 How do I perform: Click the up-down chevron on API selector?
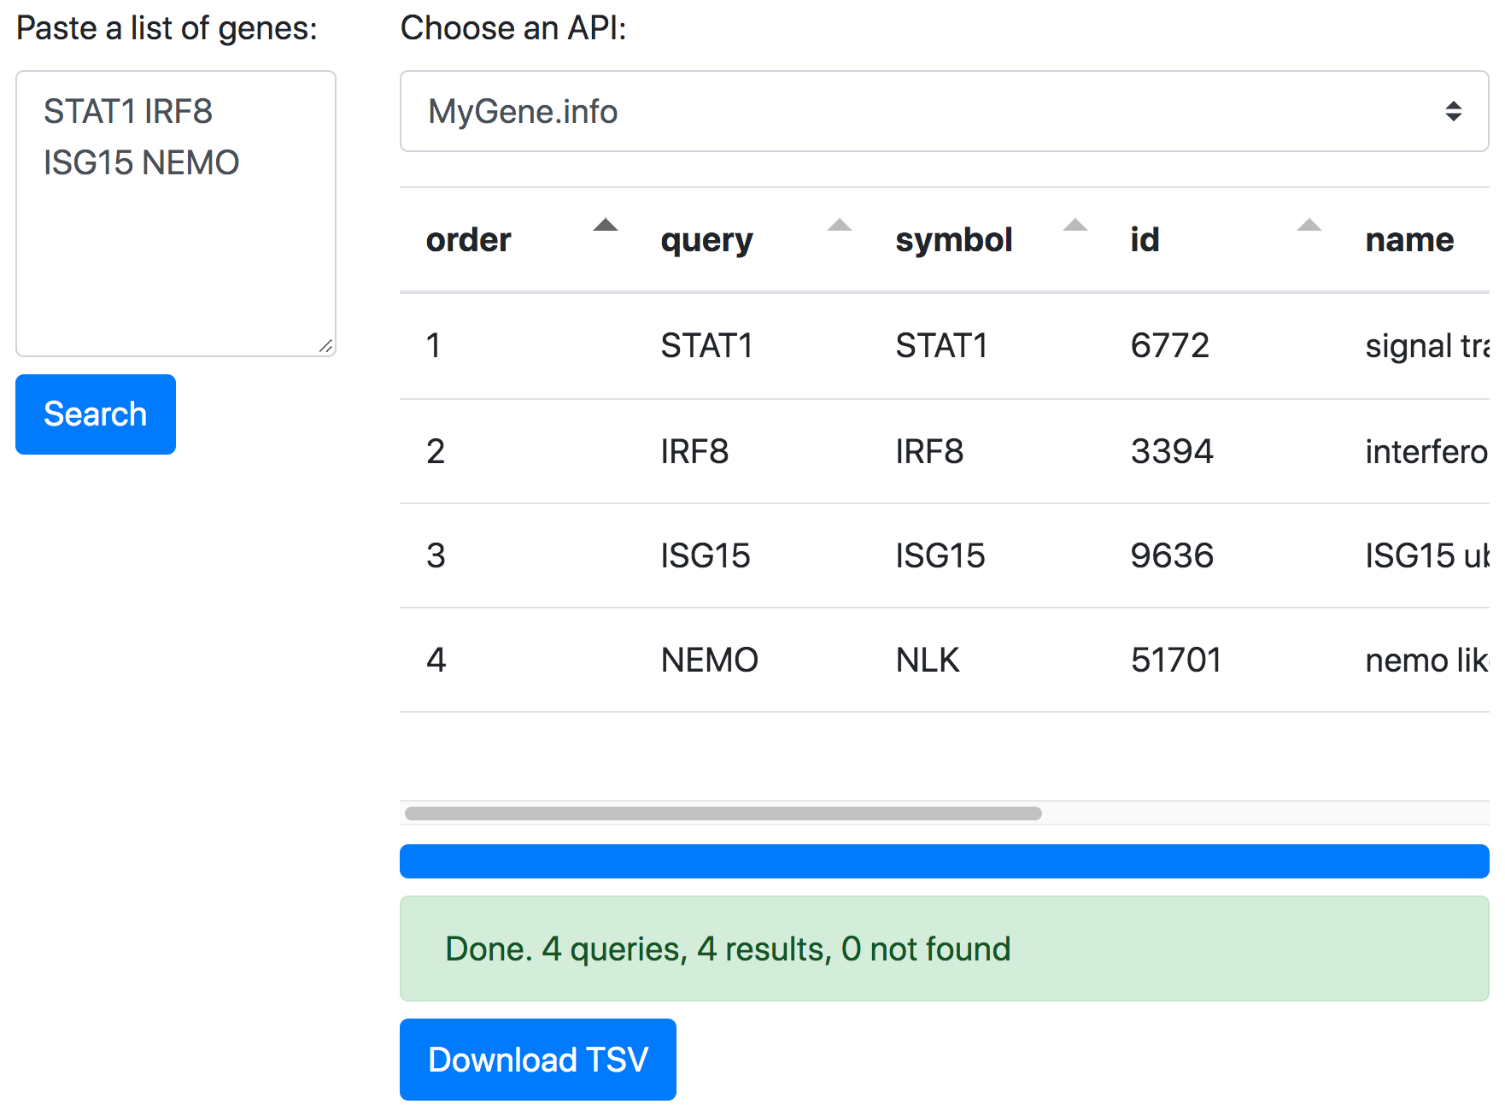1452,111
